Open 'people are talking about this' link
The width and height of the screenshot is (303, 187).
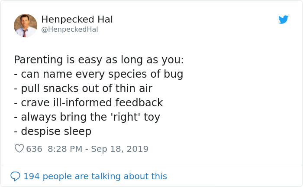(105, 176)
